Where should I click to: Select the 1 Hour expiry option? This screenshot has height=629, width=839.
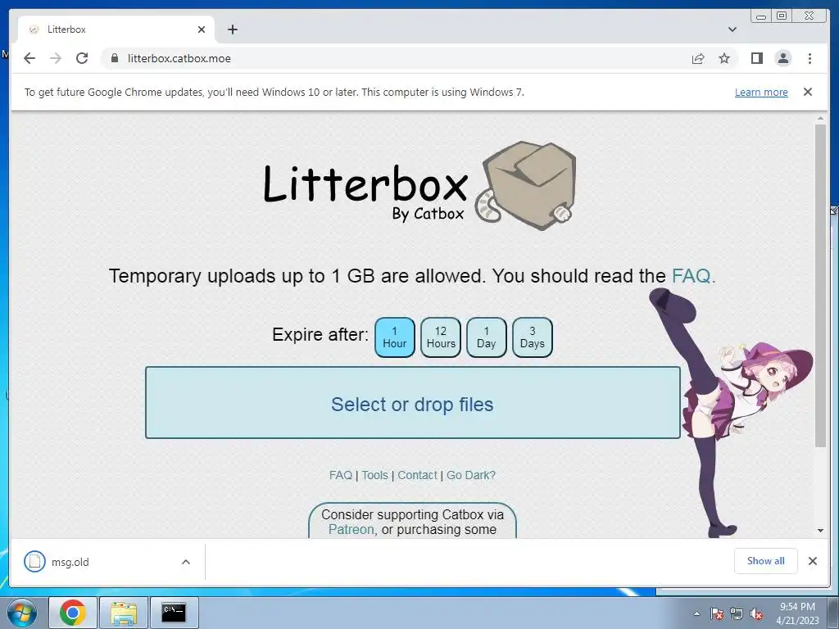(x=395, y=337)
